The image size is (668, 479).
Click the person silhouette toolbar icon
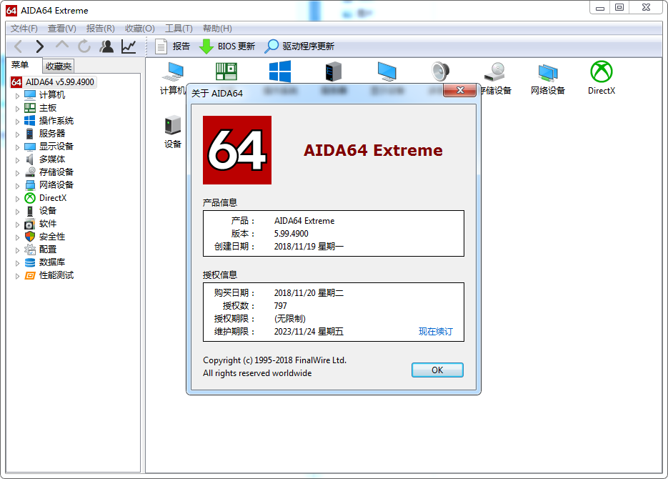(106, 46)
